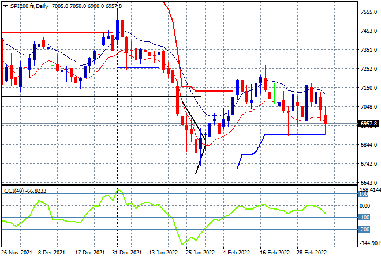Click the 0.00 label on CCI scale
The image size is (381, 259).
pyautogui.click(x=364, y=205)
